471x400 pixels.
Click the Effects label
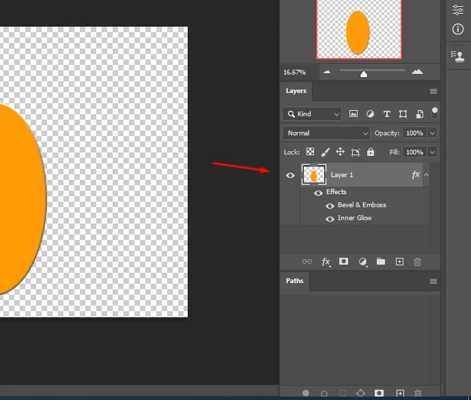coord(336,192)
